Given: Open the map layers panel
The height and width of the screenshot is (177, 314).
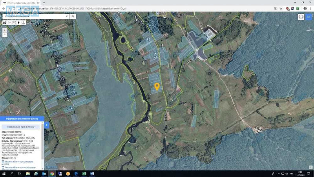Looking at the screenshot, I should click(x=301, y=17).
